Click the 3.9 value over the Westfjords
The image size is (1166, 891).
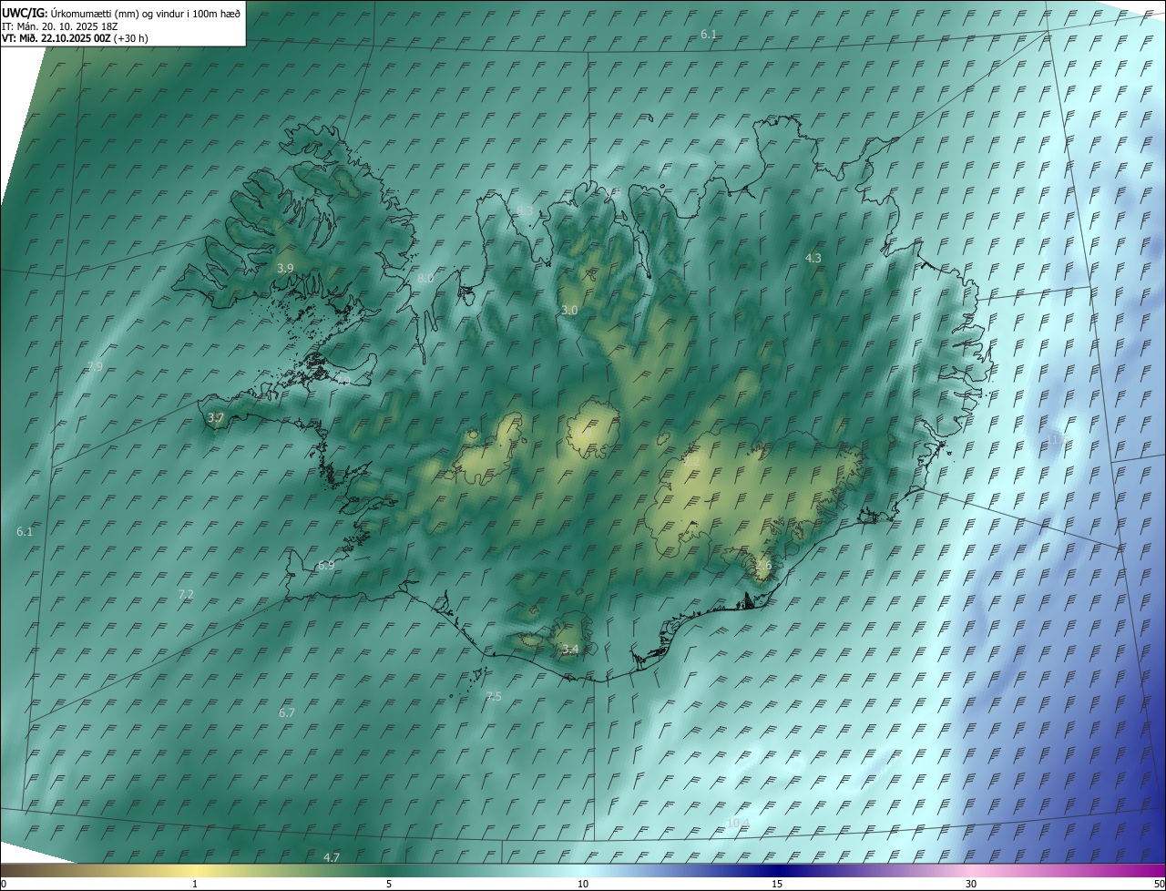285,269
